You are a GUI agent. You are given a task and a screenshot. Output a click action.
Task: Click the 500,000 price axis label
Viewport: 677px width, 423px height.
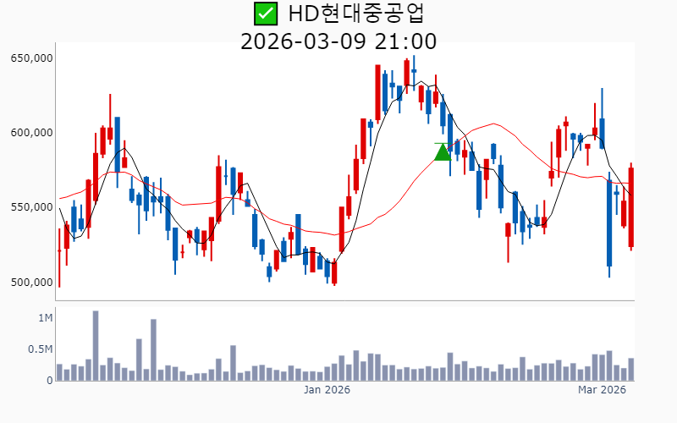pos(32,282)
